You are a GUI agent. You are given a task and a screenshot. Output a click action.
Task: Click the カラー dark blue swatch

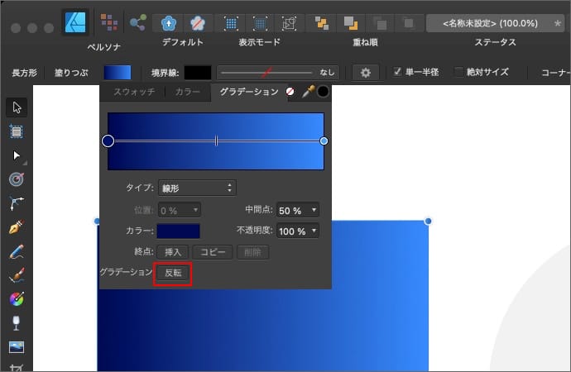point(178,231)
